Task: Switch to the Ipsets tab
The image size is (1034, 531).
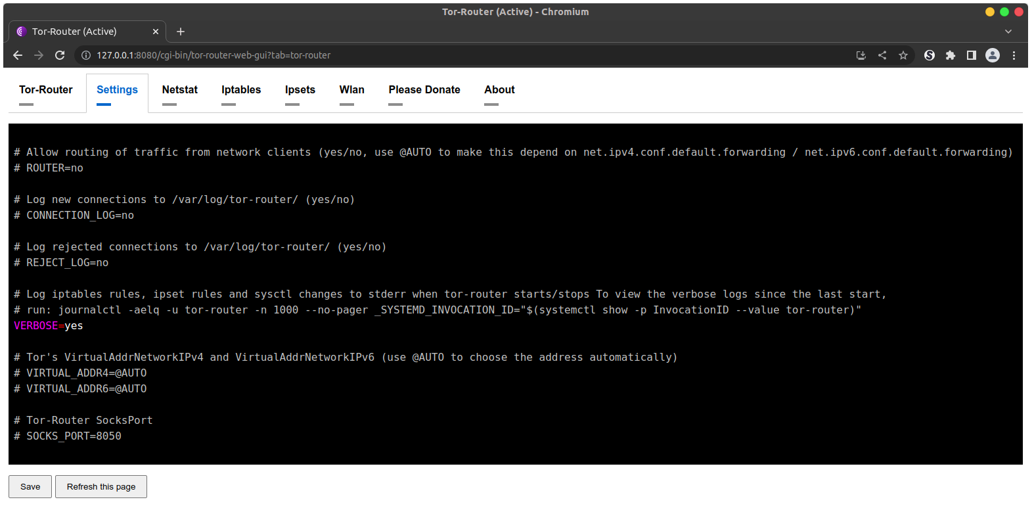Action: click(300, 90)
